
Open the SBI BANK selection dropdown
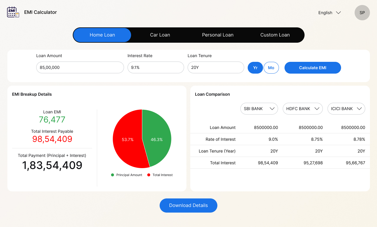tap(259, 109)
